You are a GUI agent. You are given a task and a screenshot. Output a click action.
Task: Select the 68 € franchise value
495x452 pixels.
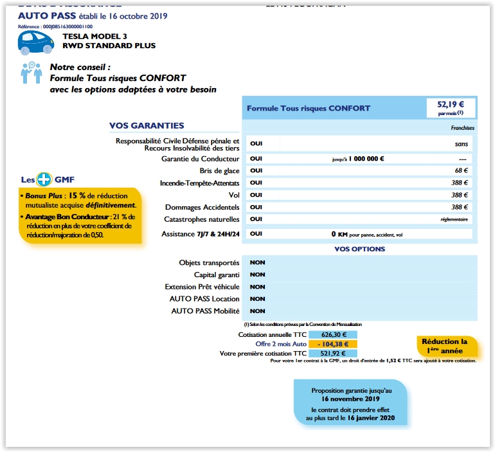tap(461, 170)
